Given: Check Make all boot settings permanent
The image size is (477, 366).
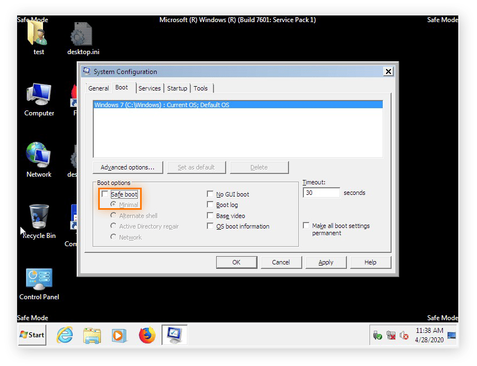Looking at the screenshot, I should (x=307, y=226).
